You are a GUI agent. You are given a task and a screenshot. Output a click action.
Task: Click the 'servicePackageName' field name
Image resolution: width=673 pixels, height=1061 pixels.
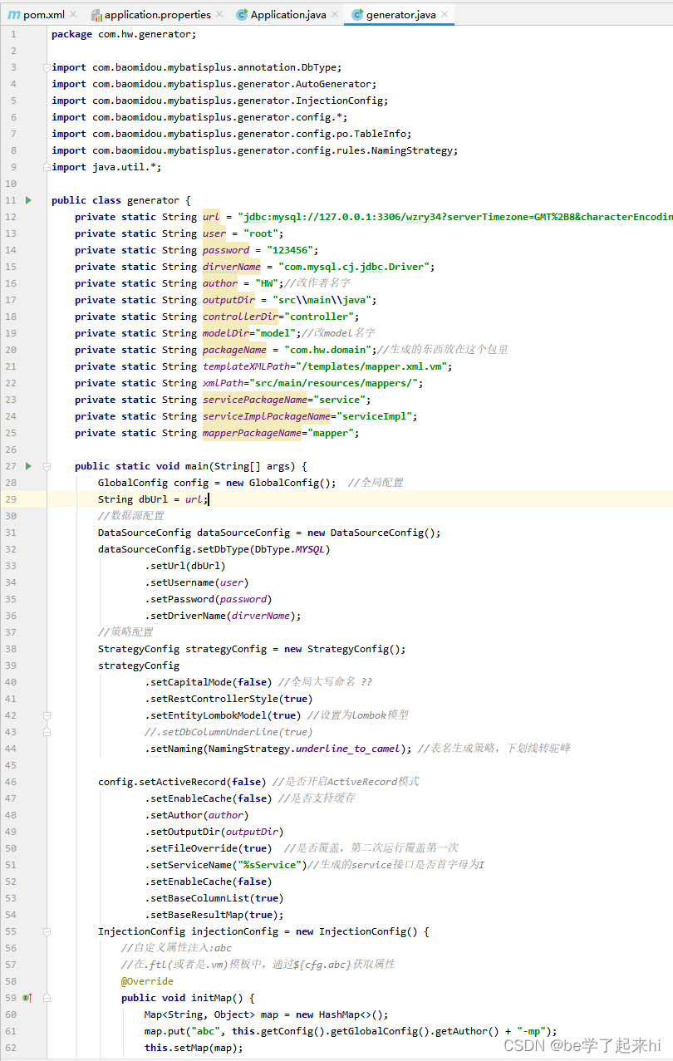point(255,400)
